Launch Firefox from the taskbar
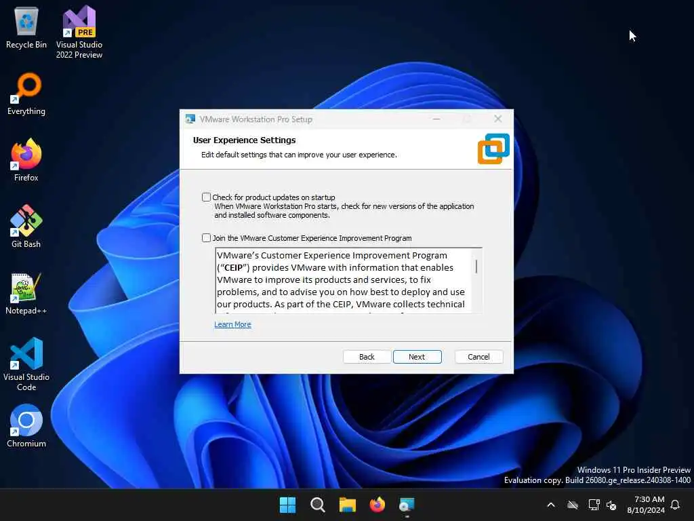The height and width of the screenshot is (521, 694). click(x=377, y=505)
